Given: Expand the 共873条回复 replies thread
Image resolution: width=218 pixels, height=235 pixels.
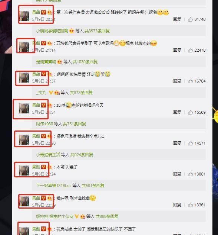Looking at the screenshot, I should pyautogui.click(x=81, y=93).
